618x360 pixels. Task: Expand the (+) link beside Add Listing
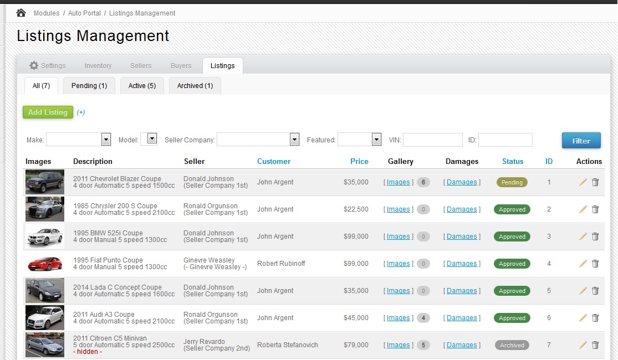click(x=81, y=112)
